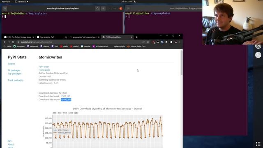Open the Activities overview

pyautogui.click(x=6, y=2)
